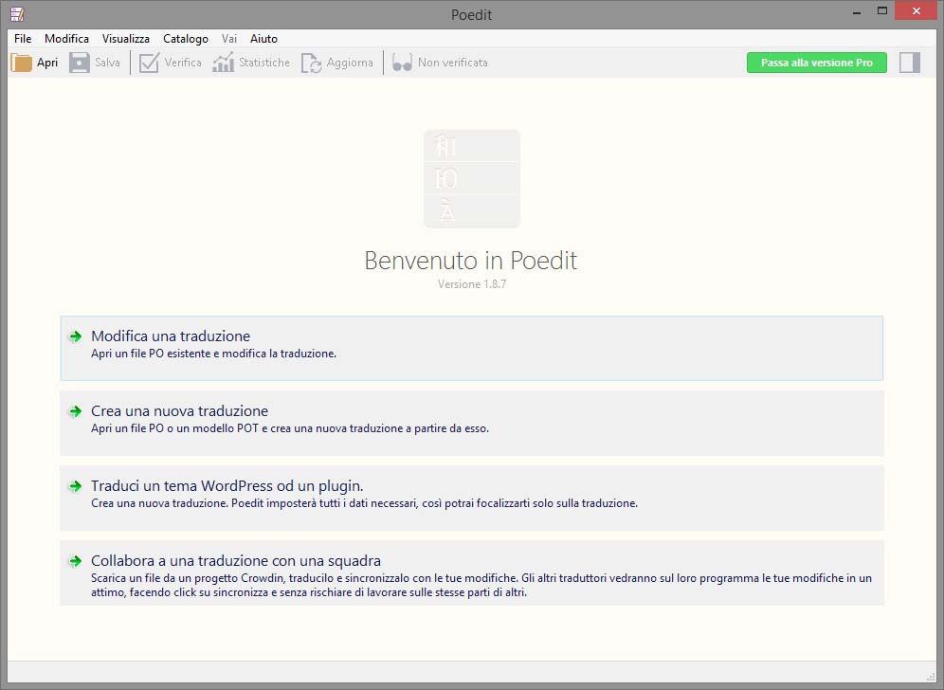
Task: Select Modifica una traduzione heading
Action: tap(171, 336)
